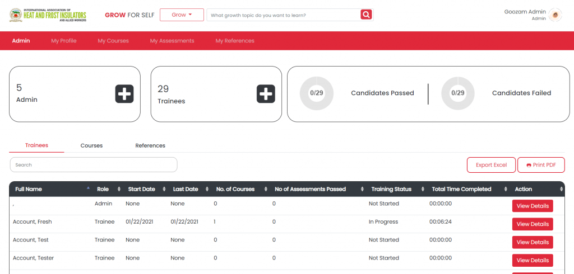View Details for Account, Fresh

[x=533, y=224]
